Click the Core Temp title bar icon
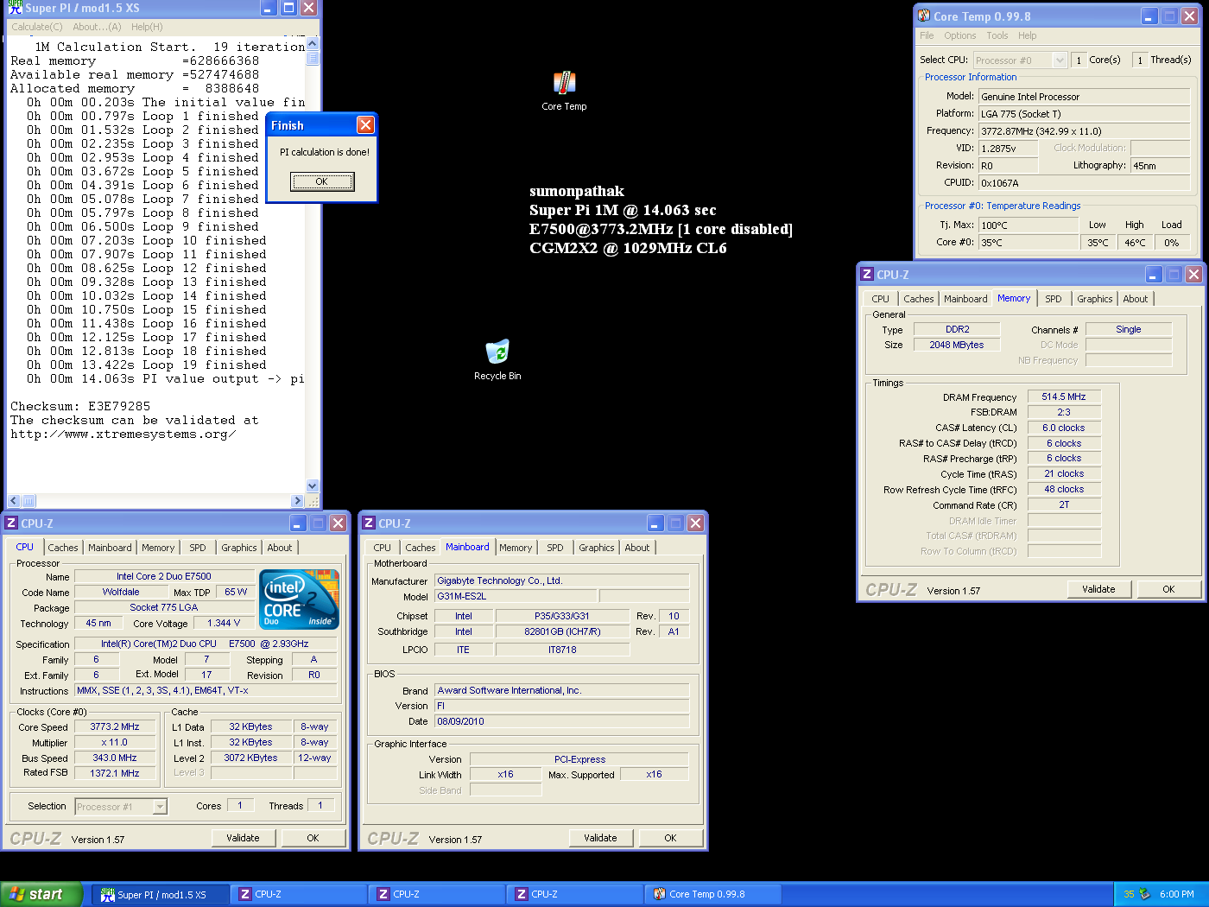 coord(924,16)
